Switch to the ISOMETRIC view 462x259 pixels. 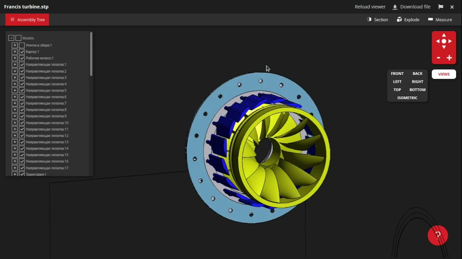click(x=407, y=98)
